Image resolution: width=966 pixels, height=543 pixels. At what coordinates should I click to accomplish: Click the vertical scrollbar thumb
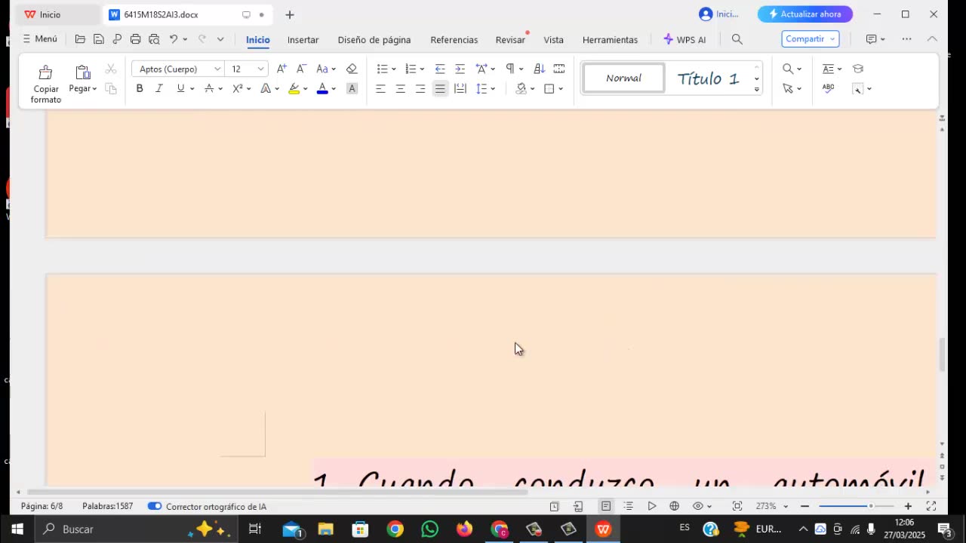pos(942,354)
